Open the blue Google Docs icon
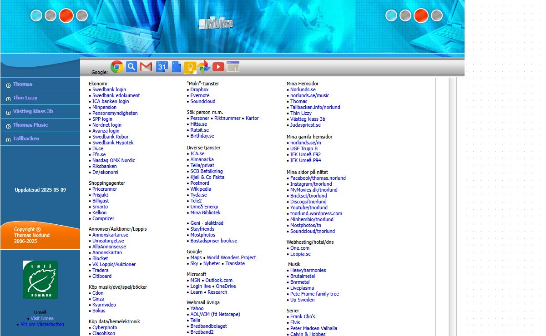 [177, 67]
